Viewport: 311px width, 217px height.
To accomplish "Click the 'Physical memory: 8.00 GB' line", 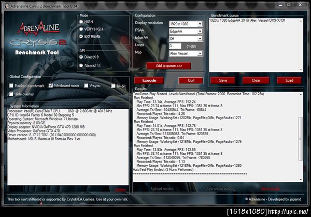I will [26, 123].
